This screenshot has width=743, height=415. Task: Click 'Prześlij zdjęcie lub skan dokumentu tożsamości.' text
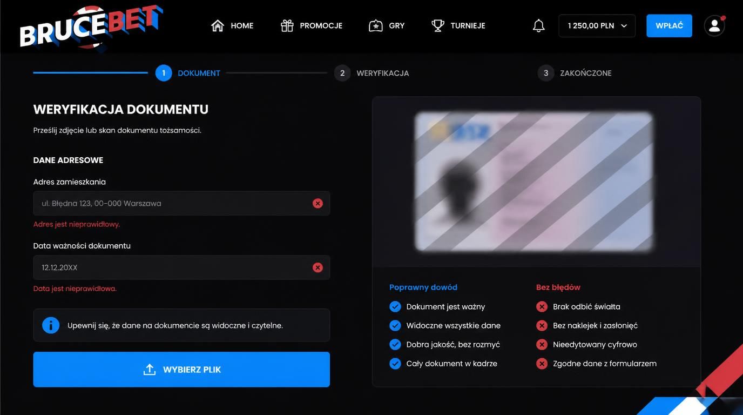pyautogui.click(x=117, y=130)
